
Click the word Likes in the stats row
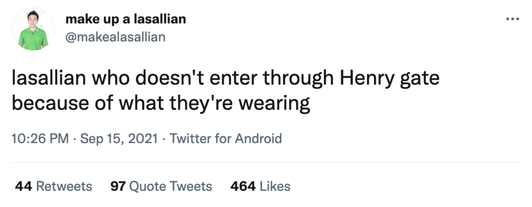point(275,186)
